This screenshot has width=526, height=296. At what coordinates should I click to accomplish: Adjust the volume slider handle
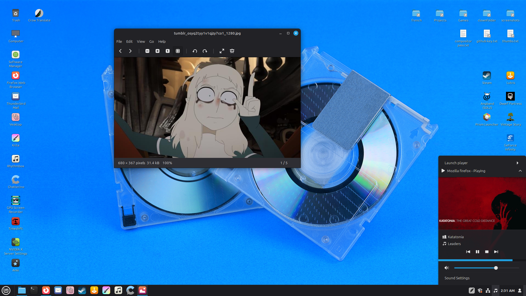coord(496,268)
